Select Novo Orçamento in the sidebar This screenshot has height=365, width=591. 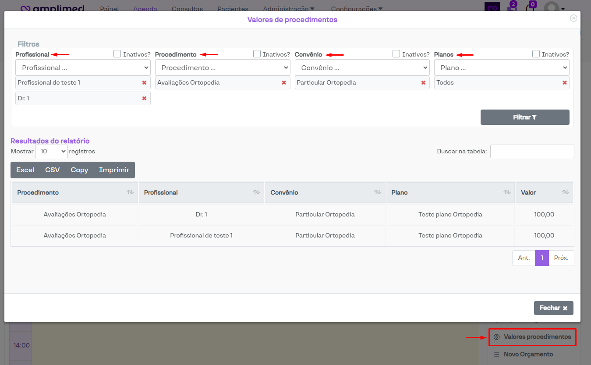pyautogui.click(x=528, y=354)
